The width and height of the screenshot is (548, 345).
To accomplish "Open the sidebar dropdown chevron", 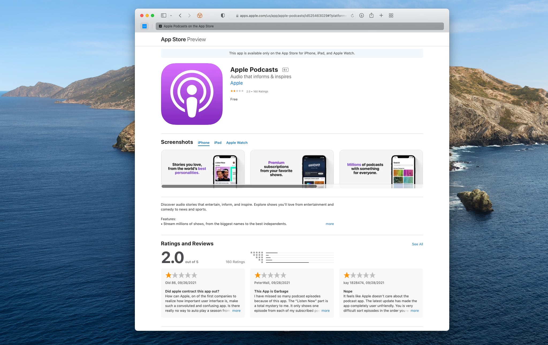I will pos(171,16).
